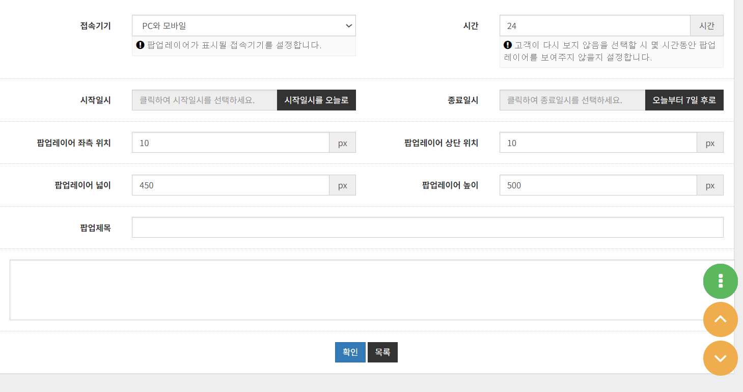Click the 종료일시 label
743x392 pixels.
[463, 100]
